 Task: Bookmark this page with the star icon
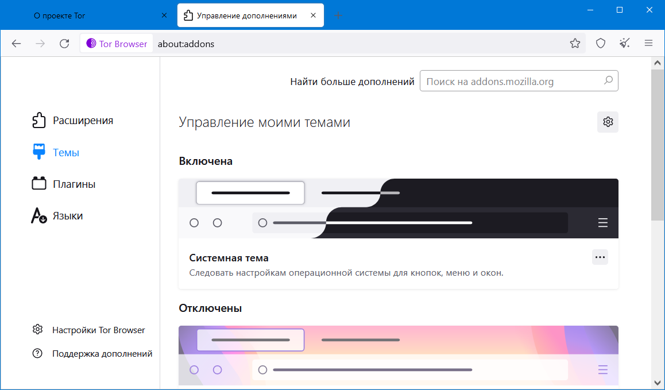(575, 43)
